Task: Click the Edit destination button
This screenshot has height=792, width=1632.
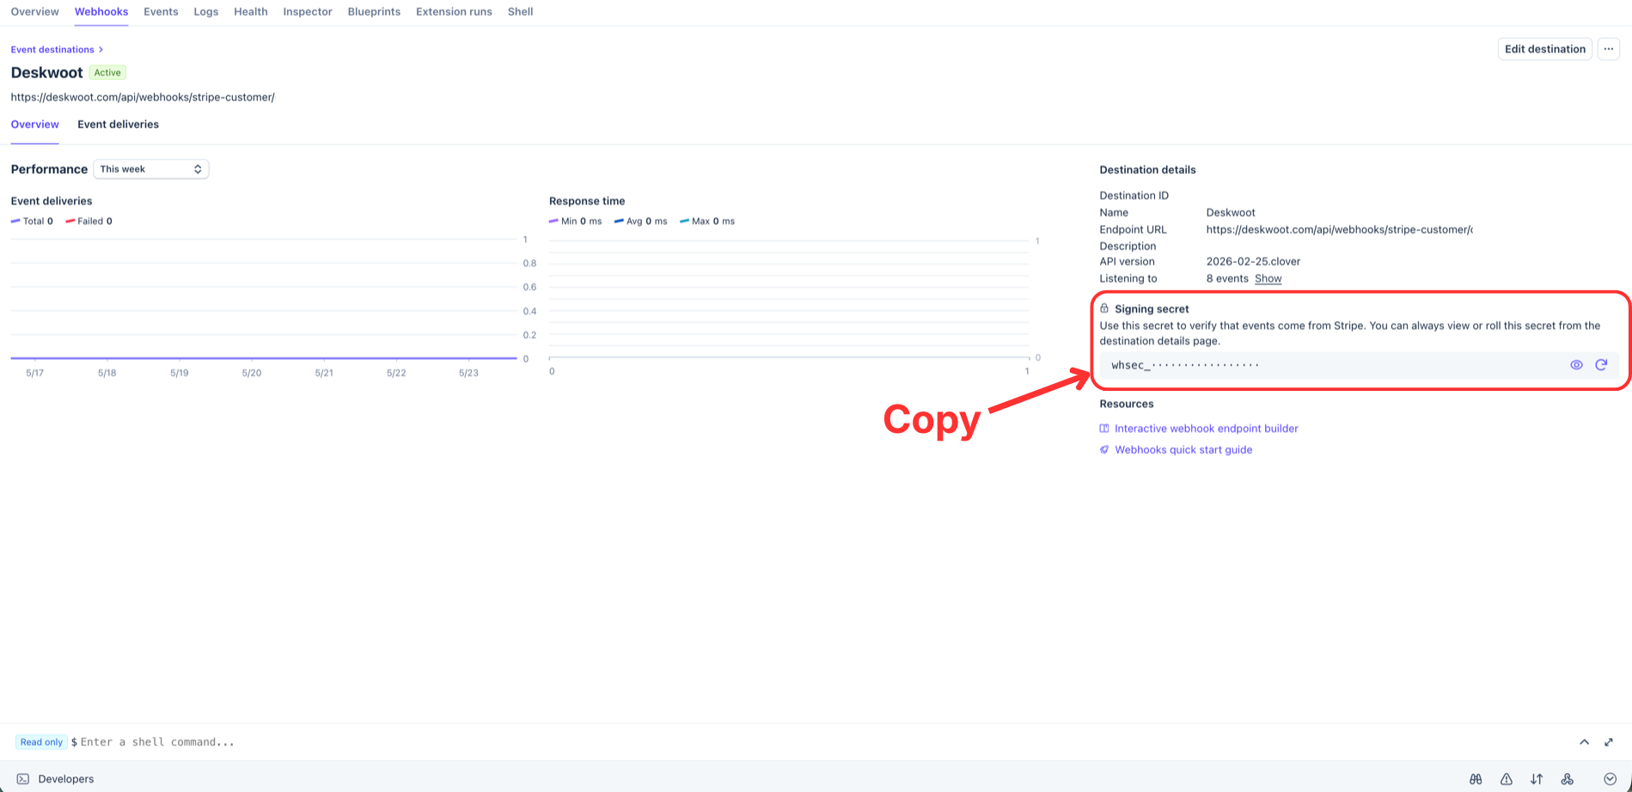Action: tap(1545, 49)
